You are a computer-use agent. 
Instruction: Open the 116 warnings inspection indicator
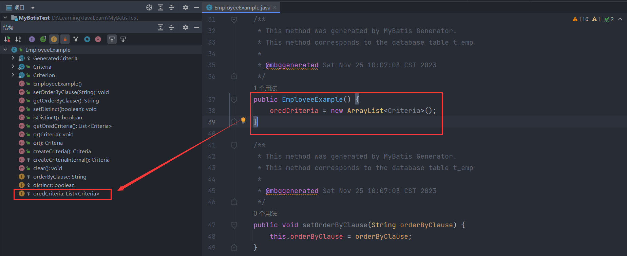pyautogui.click(x=581, y=19)
